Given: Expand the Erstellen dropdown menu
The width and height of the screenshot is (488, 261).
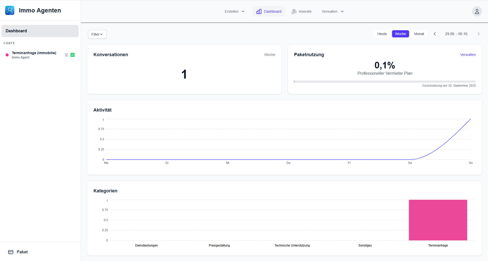Looking at the screenshot, I should click(x=234, y=11).
